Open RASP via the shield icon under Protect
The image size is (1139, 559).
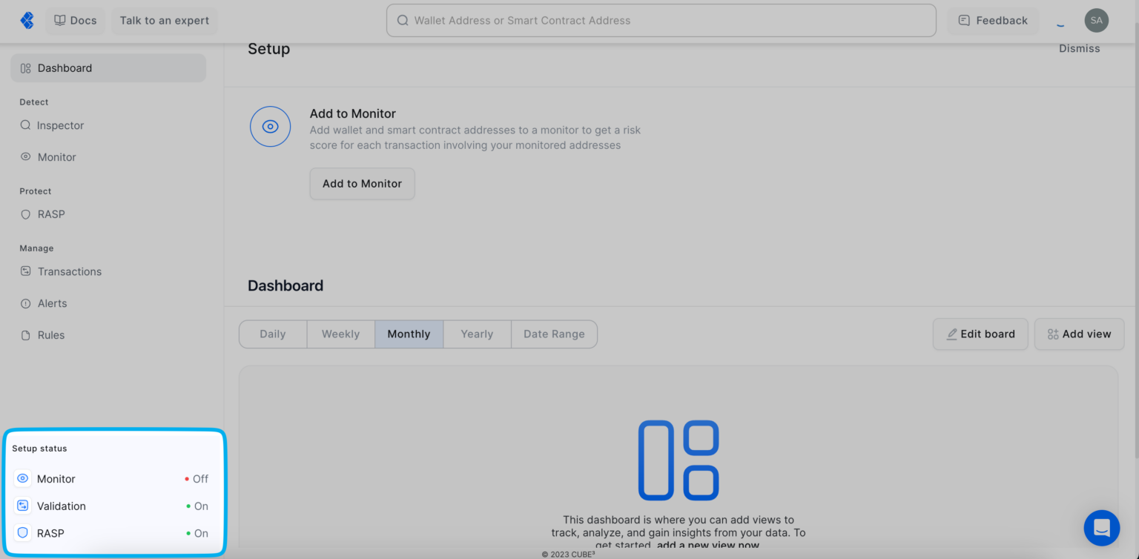point(24,214)
